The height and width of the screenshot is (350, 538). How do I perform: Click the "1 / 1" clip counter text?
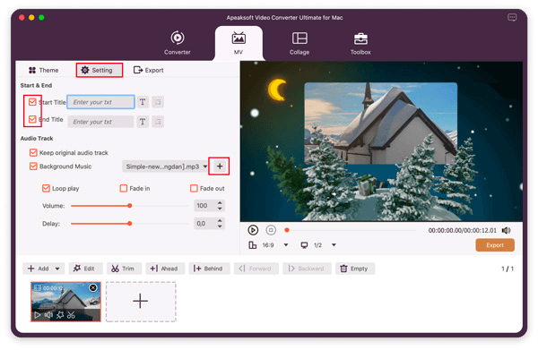tap(508, 269)
